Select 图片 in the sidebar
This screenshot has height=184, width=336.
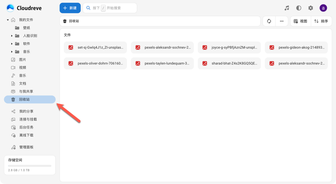point(22,60)
